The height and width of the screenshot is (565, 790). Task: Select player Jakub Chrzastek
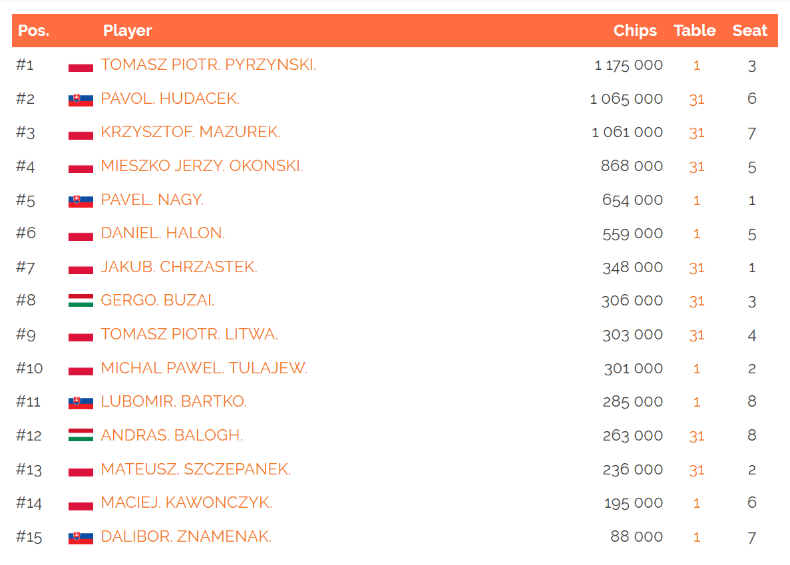[179, 267]
